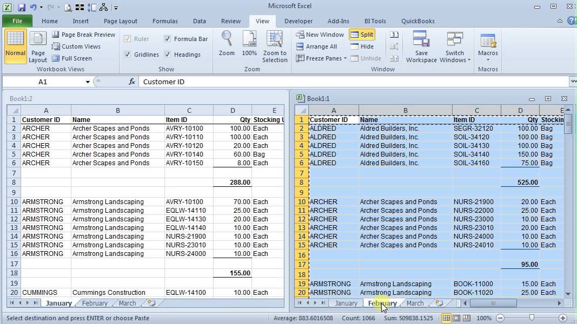The image size is (577, 324).
Task: Click the 100% zoom level in status bar
Action: 484,318
